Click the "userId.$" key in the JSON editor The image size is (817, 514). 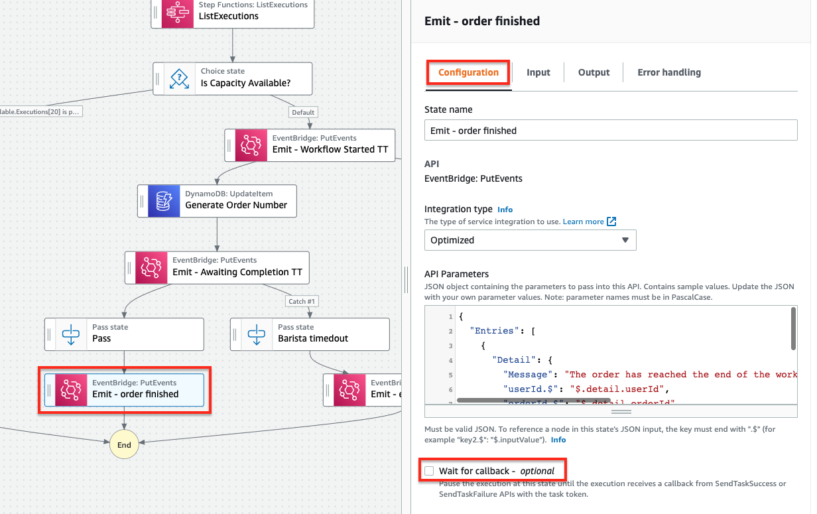pos(531,389)
